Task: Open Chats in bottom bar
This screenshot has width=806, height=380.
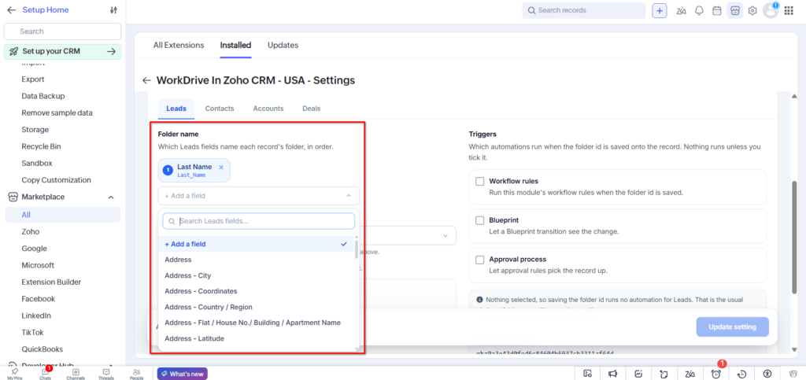Action: [45, 374]
